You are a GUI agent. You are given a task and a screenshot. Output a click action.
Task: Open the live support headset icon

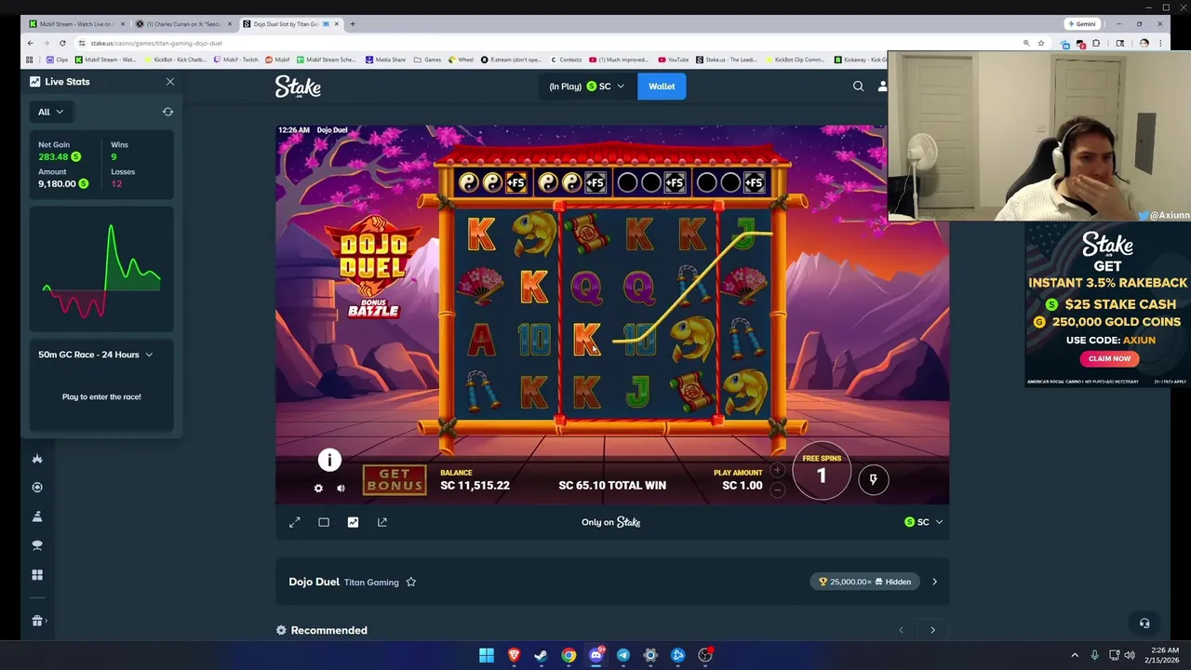[1144, 623]
